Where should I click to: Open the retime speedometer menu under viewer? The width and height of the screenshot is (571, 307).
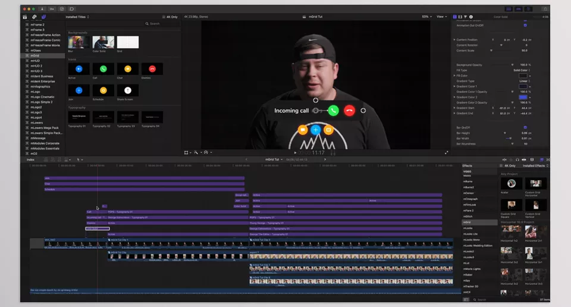[208, 152]
